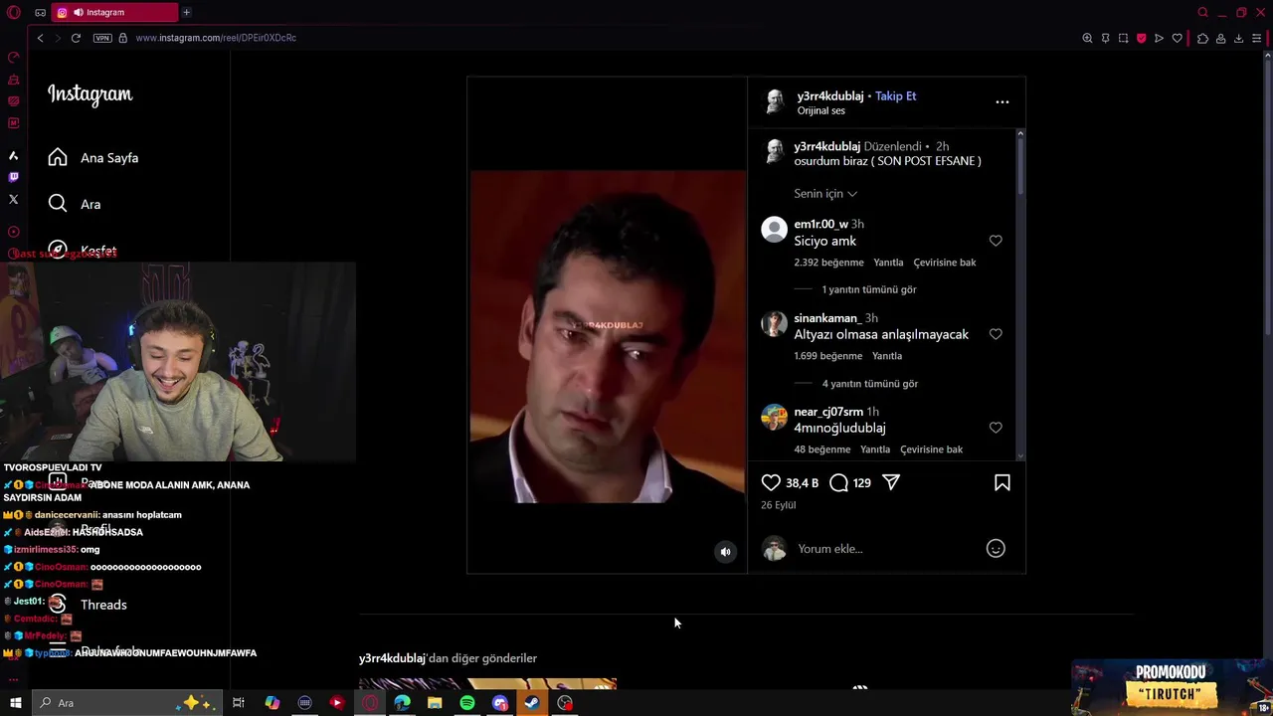Click the comments panel scrollbar
The width and height of the screenshot is (1273, 716).
click(x=1019, y=165)
